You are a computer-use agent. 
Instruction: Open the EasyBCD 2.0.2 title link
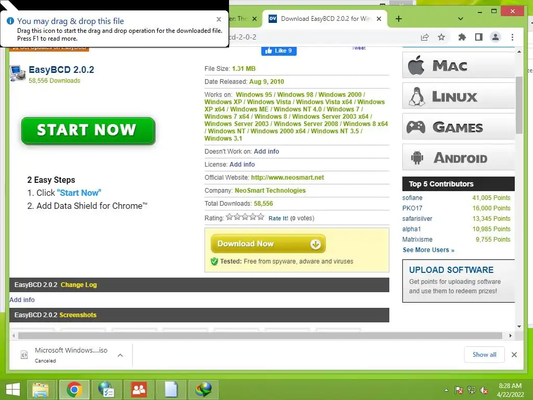click(61, 70)
